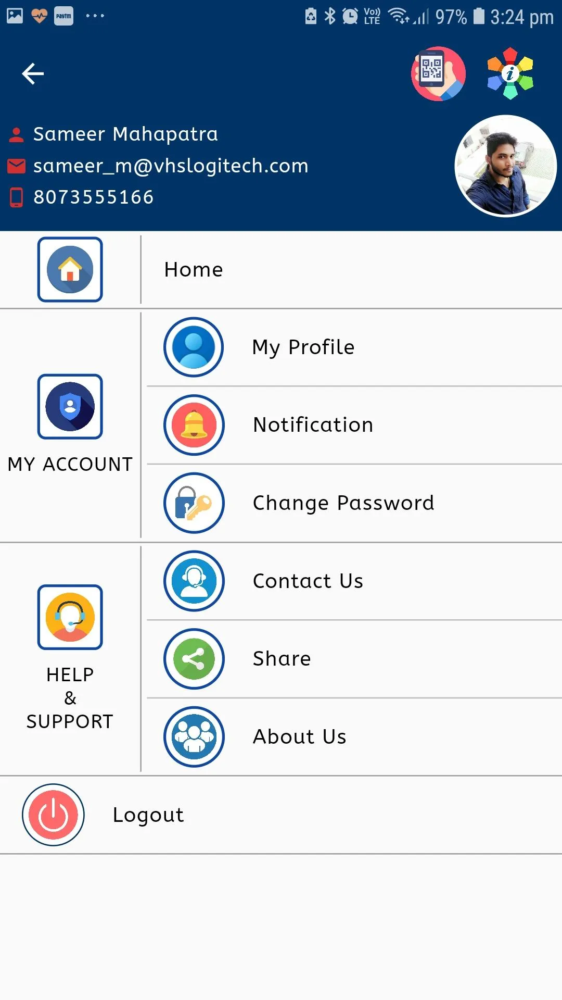Open the QR code scanner icon
This screenshot has height=1000, width=562.
(x=438, y=73)
